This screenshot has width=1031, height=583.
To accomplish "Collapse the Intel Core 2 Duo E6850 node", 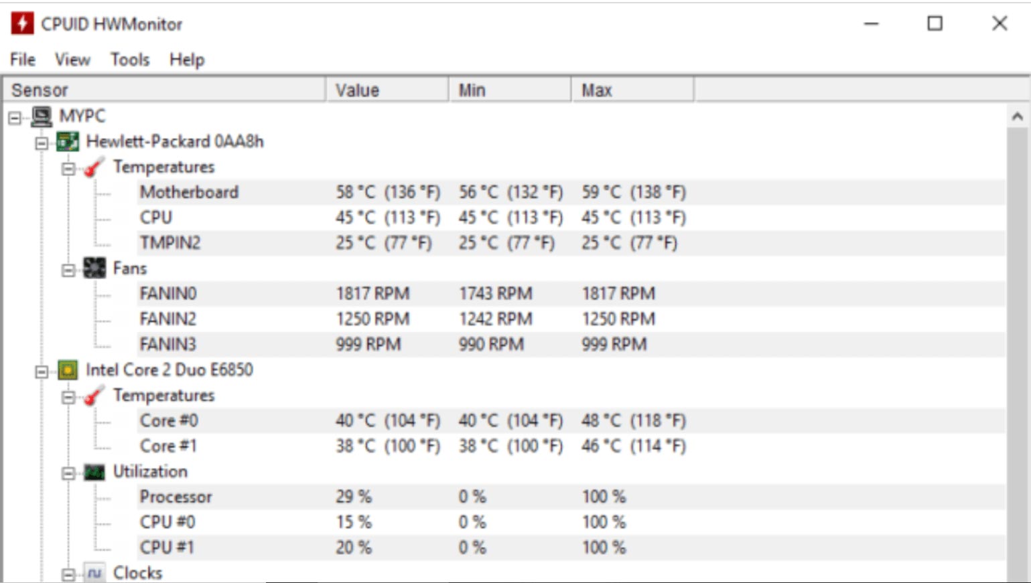I will tap(42, 371).
